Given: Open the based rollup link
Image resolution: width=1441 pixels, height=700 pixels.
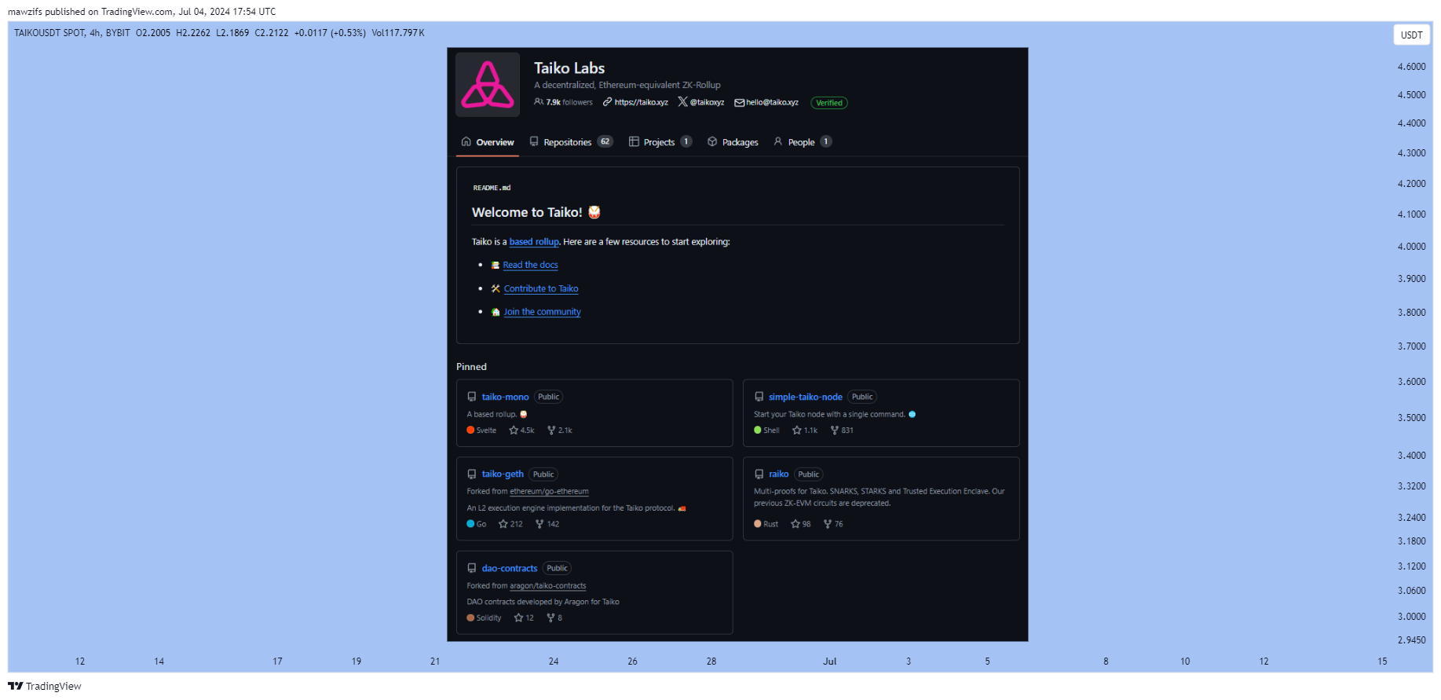Looking at the screenshot, I should click(534, 242).
